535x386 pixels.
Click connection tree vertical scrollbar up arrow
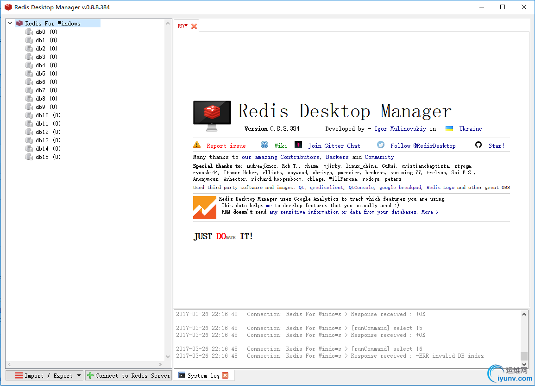click(x=168, y=23)
